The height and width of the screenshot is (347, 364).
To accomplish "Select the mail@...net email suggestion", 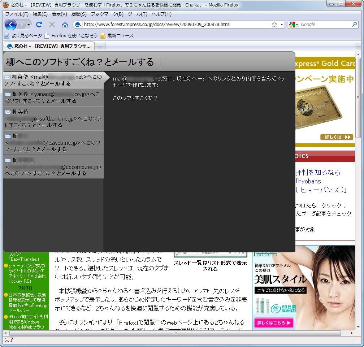I will [53, 80].
